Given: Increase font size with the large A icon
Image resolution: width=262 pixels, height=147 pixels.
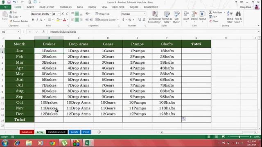Looking at the screenshot, I should tap(63, 14).
